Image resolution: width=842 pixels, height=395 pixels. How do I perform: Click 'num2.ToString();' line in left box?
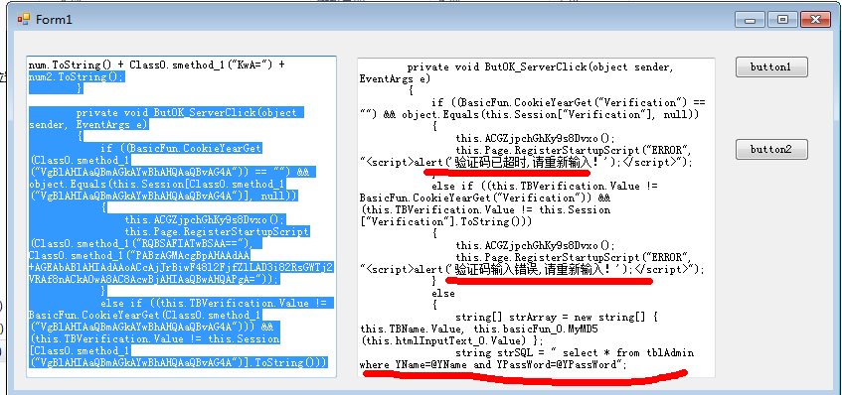coord(77,76)
